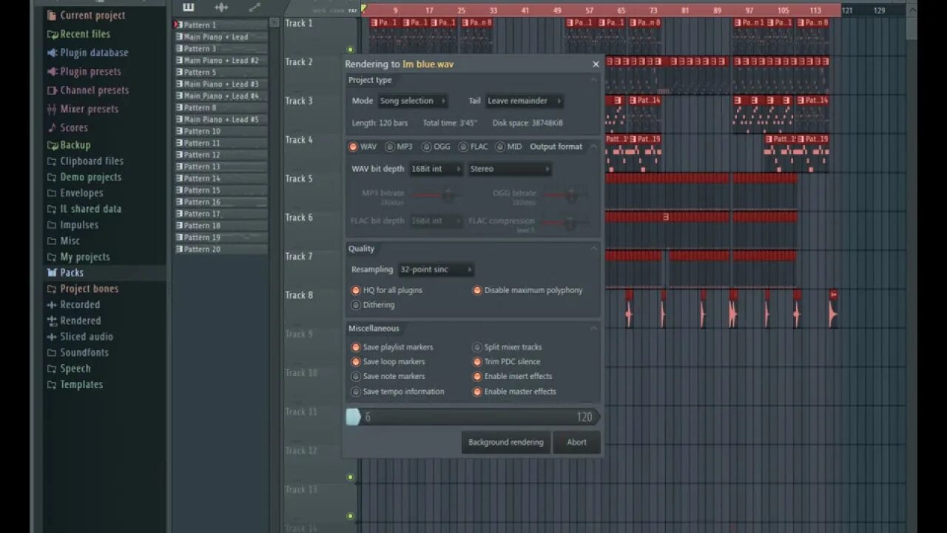Open the Demo projects folder
947x533 pixels.
coord(84,177)
